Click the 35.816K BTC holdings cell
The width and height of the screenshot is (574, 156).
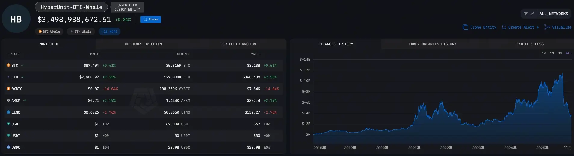point(178,65)
